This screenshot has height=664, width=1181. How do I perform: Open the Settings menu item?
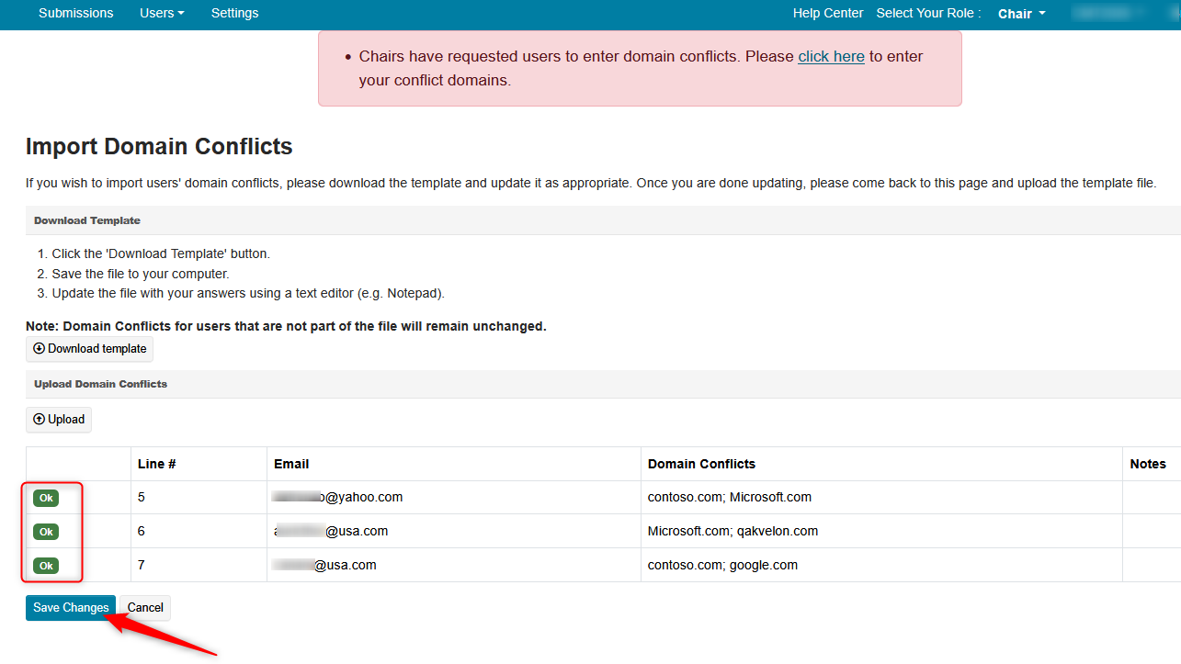pyautogui.click(x=234, y=13)
